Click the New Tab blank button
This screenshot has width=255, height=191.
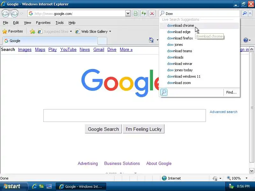(x=102, y=41)
